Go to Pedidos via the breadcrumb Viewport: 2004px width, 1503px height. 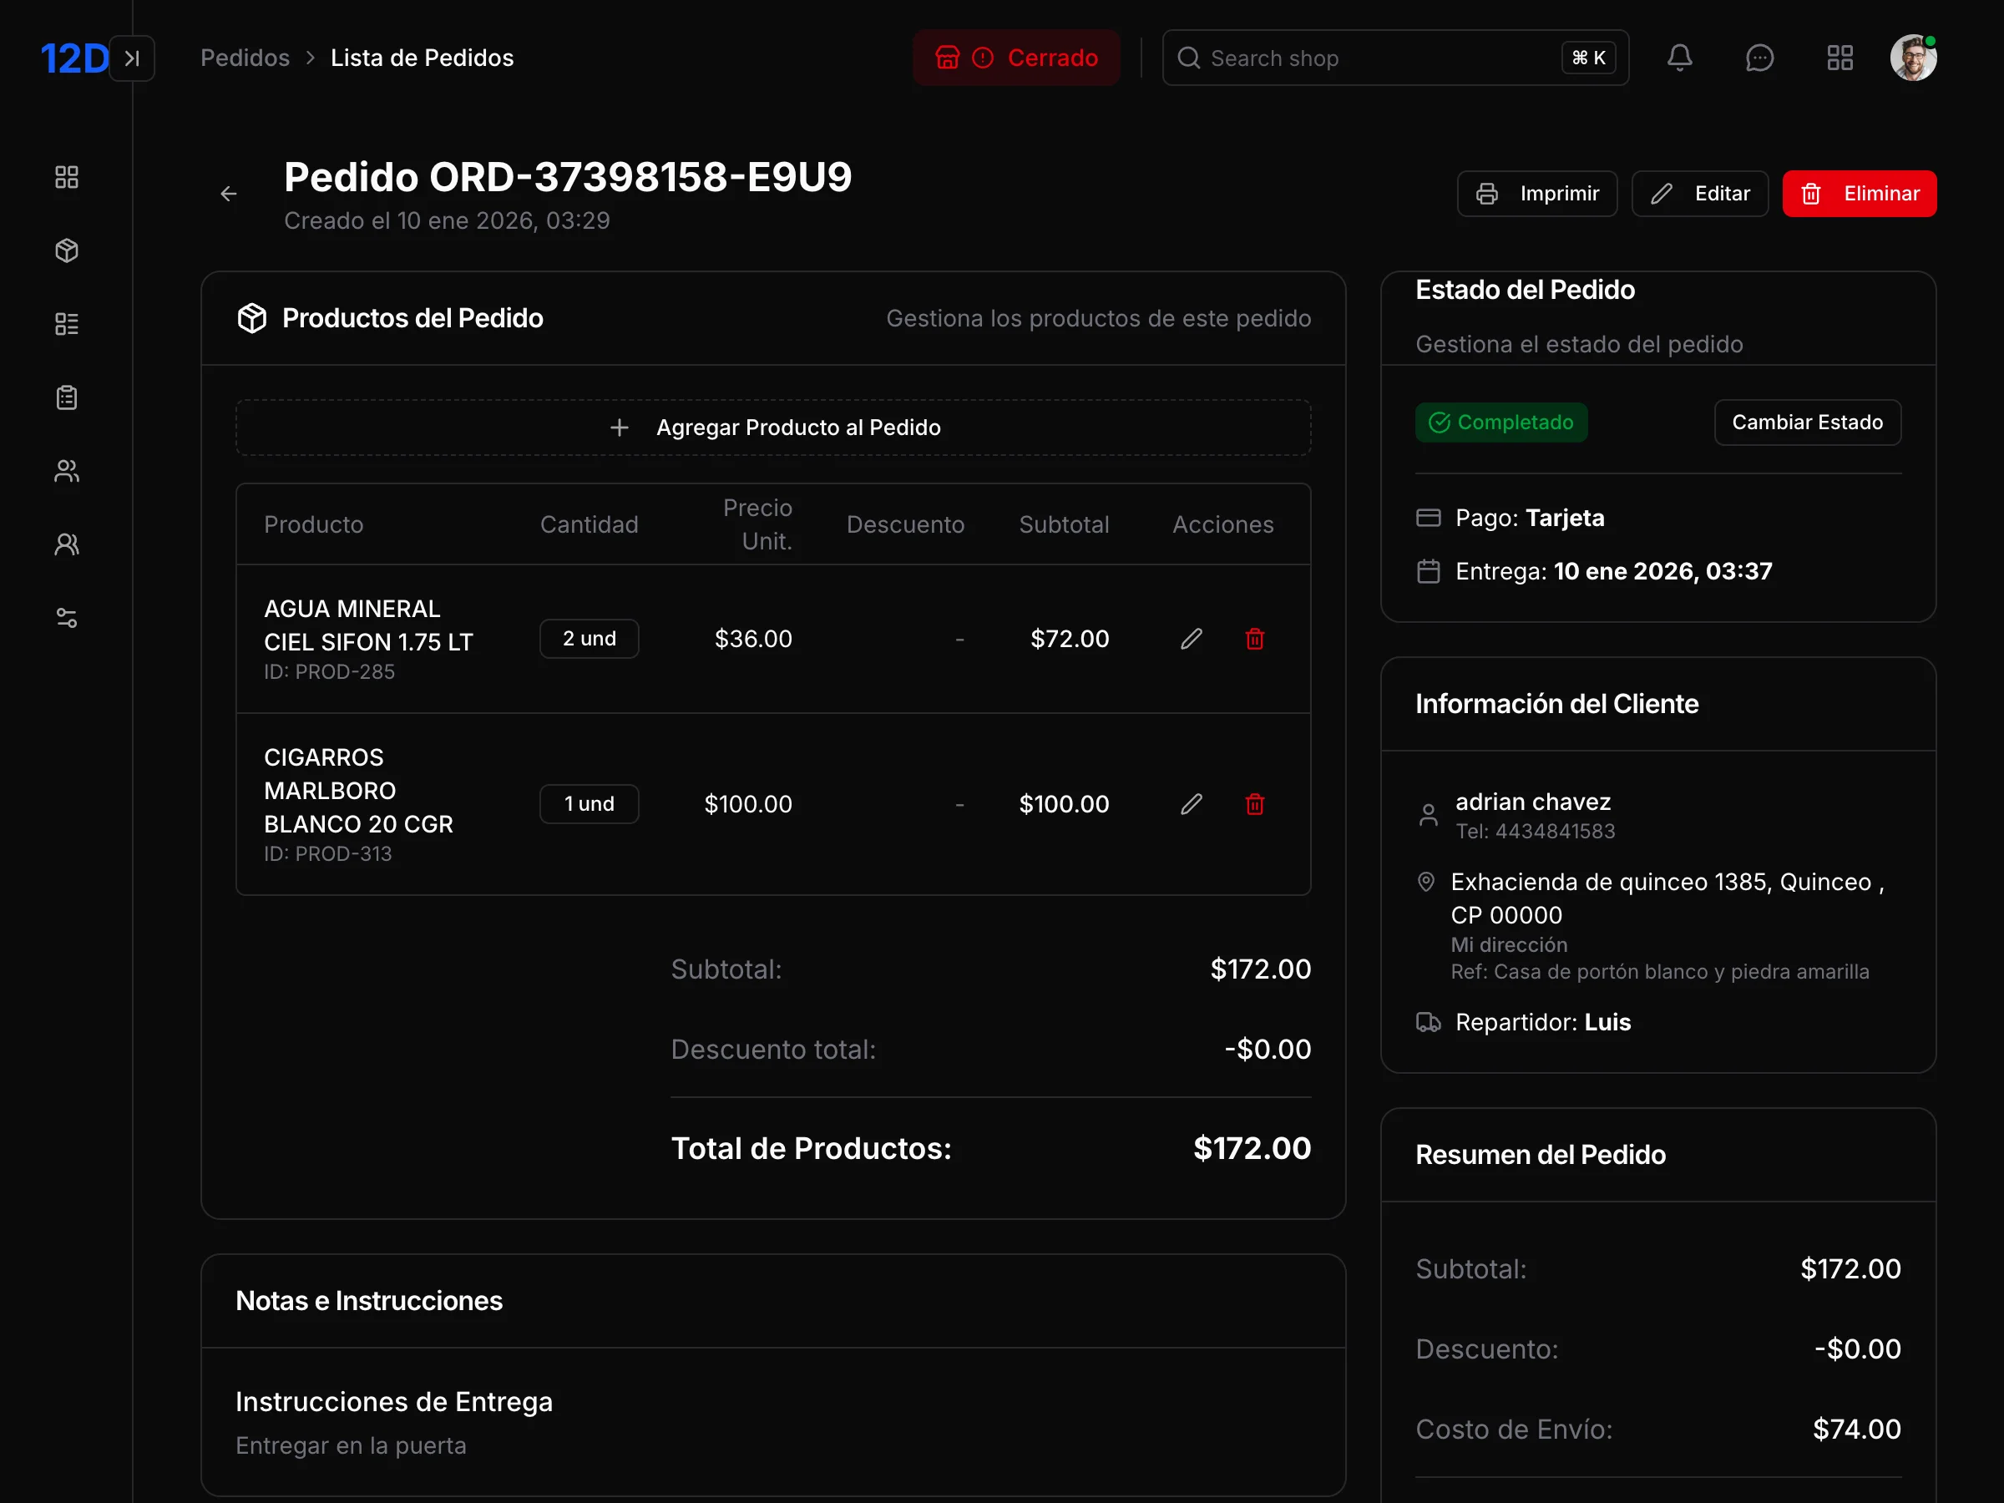(x=245, y=57)
